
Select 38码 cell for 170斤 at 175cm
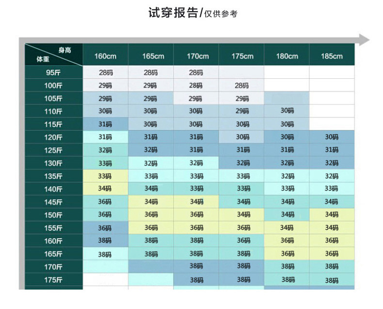pos(241,267)
